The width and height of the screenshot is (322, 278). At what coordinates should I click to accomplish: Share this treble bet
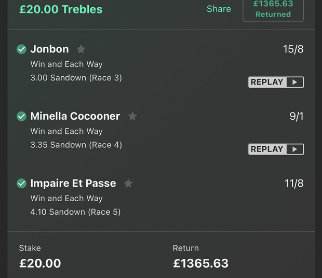(x=219, y=9)
